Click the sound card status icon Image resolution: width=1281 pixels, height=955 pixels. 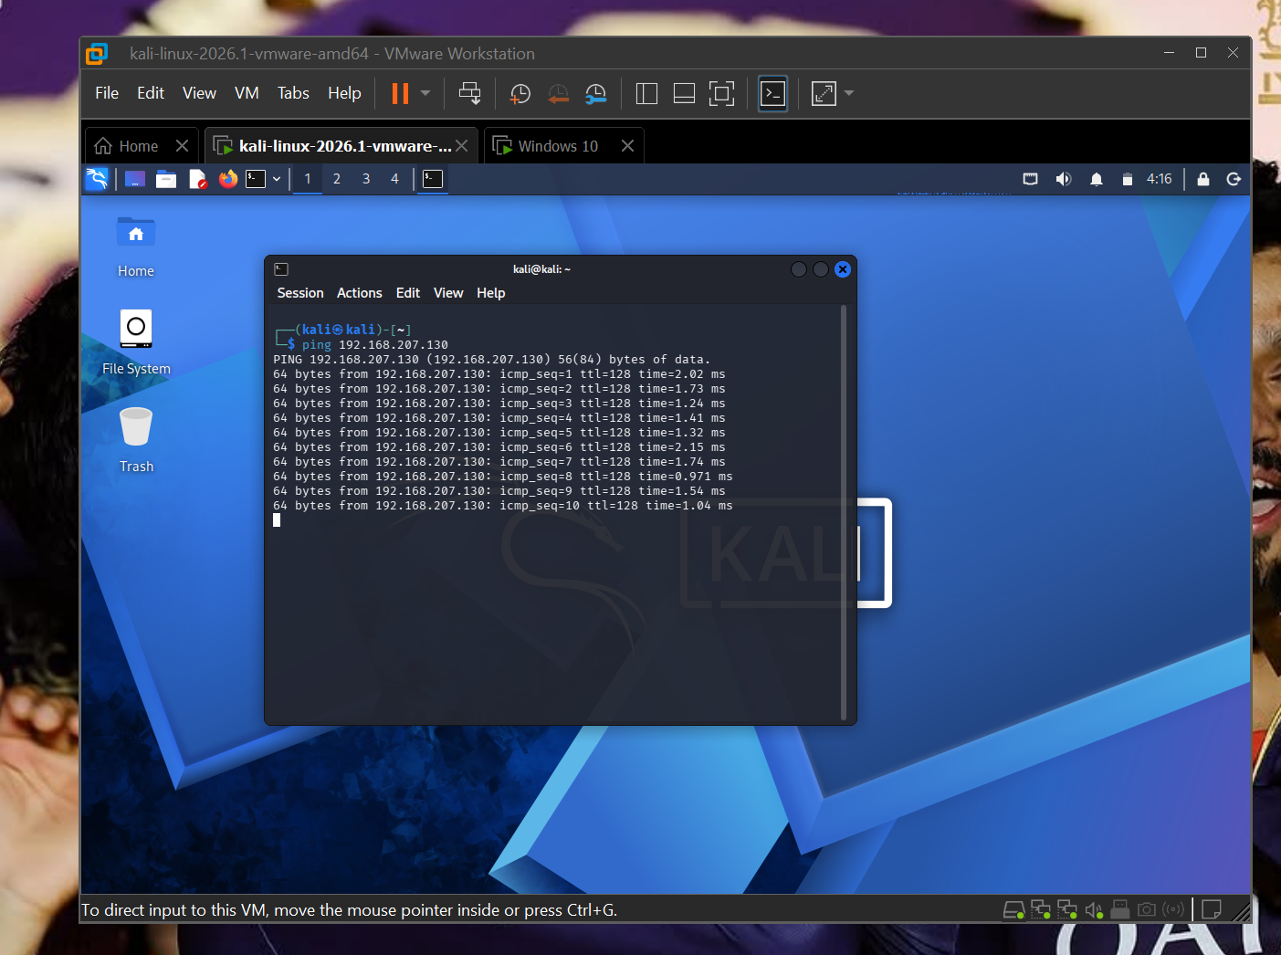click(x=1094, y=909)
